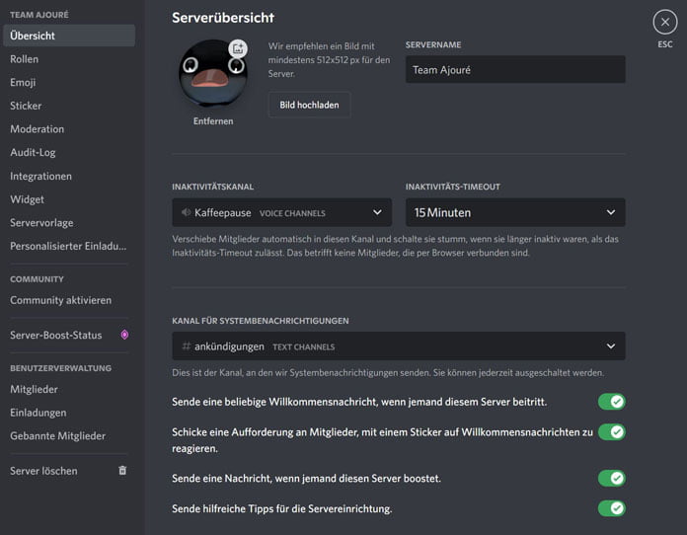Open the Inaktivitätskanal Kaffeepause dropdown
The height and width of the screenshot is (535, 687).
(x=281, y=212)
